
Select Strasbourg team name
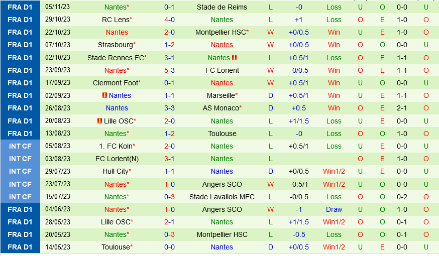(115, 45)
